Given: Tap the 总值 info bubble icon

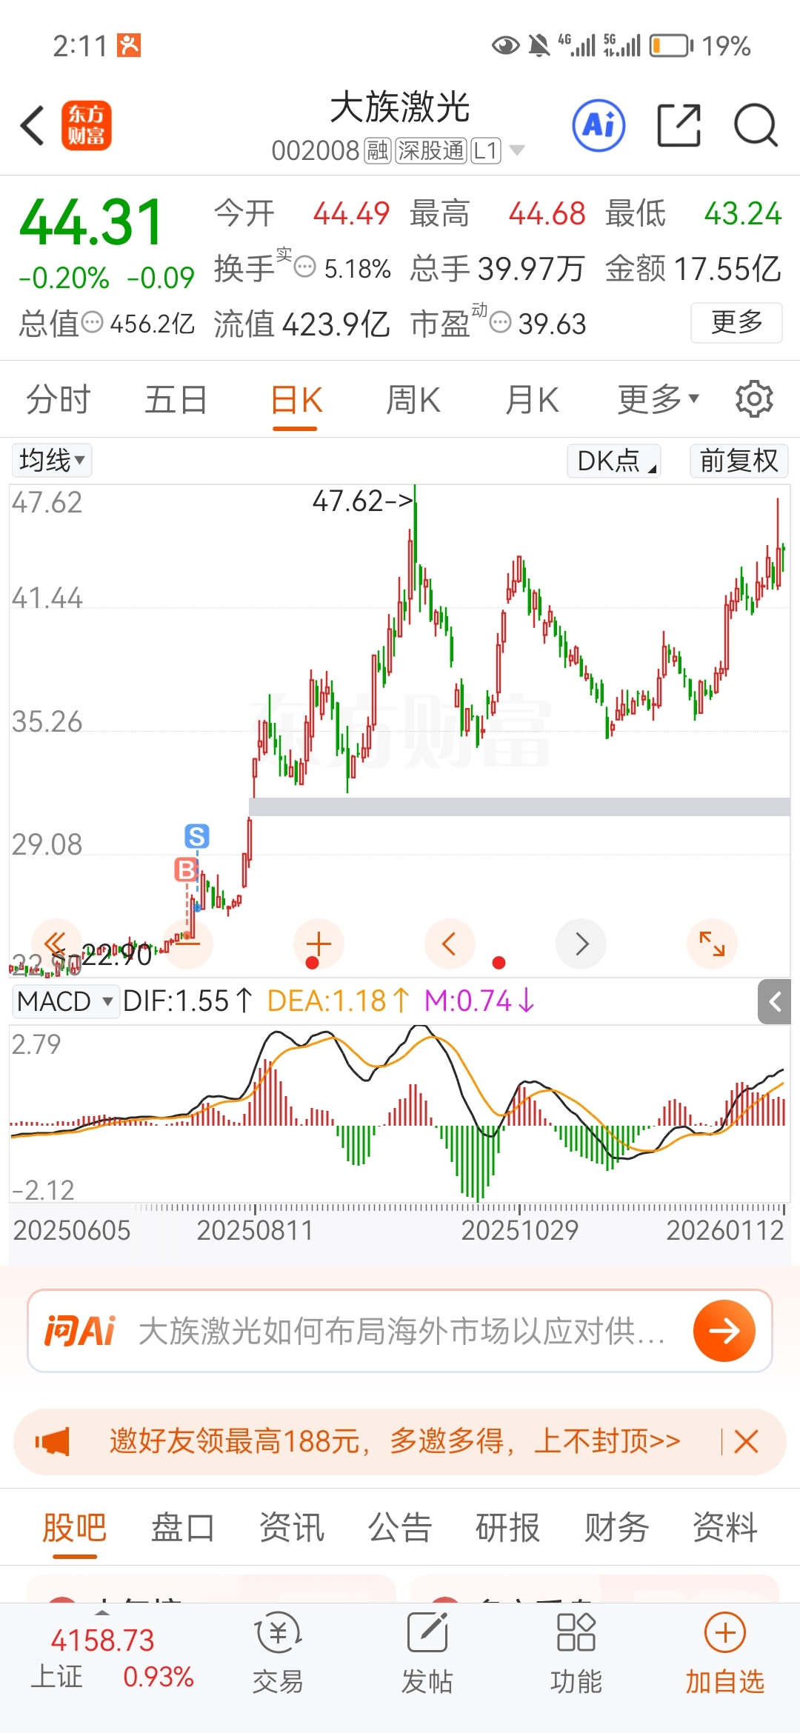Looking at the screenshot, I should click(92, 322).
